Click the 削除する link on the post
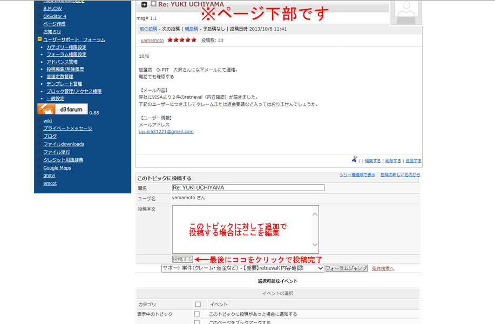 [x=393, y=161]
